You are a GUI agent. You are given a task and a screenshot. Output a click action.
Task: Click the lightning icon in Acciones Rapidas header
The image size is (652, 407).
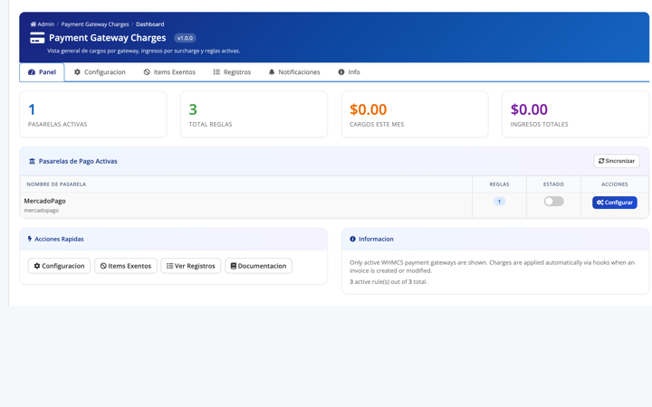point(30,239)
